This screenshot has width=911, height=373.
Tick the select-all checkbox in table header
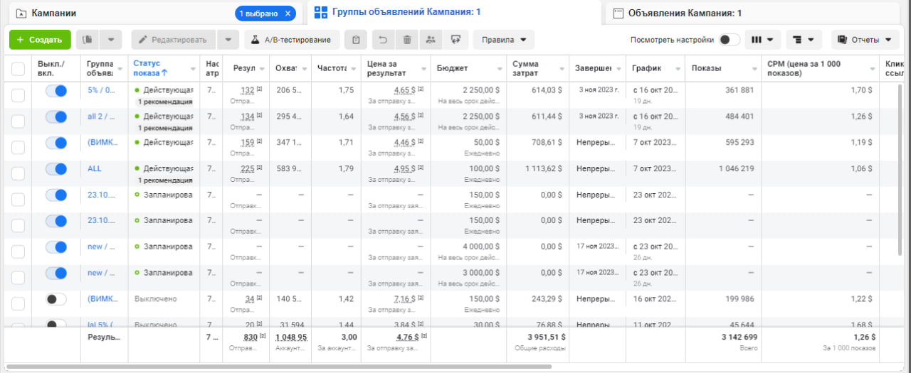[18, 69]
